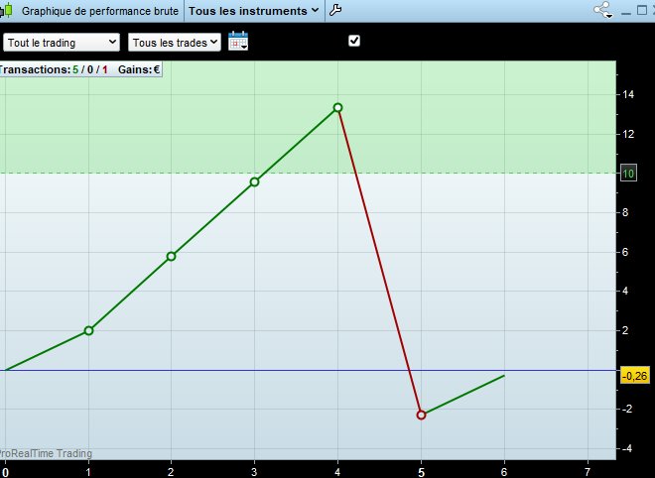
Task: Click the Transactions summary label
Action: (x=54, y=69)
